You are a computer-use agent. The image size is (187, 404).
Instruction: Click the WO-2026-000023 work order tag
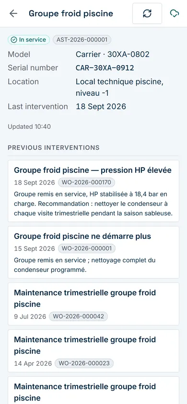pos(84,363)
